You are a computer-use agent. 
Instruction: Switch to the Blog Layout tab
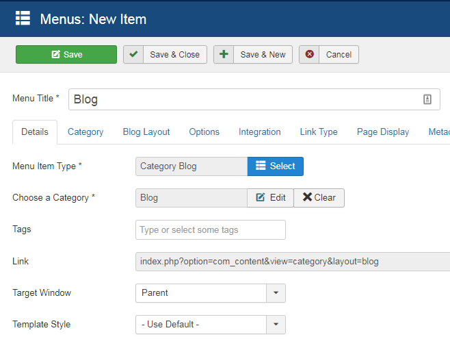coord(146,132)
